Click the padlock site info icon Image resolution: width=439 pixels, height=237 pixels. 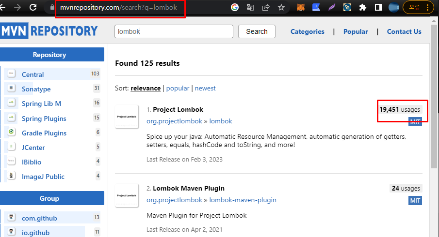pyautogui.click(x=52, y=8)
